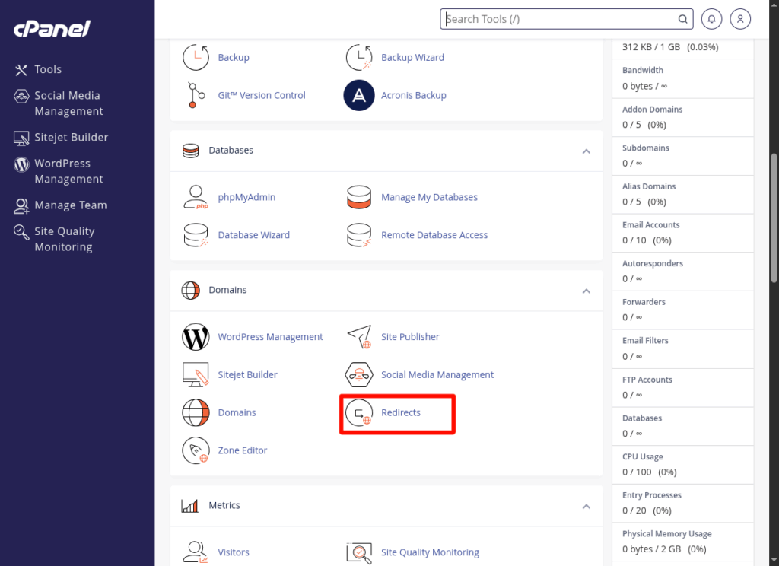
Task: Open Tools in the sidebar menu
Action: pyautogui.click(x=47, y=69)
